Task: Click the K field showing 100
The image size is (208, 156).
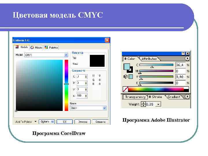Action: click(x=80, y=96)
